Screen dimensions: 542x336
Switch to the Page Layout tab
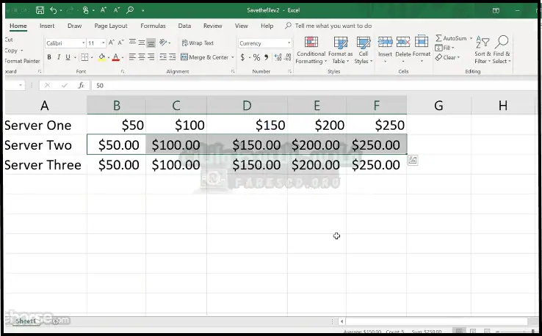point(110,26)
